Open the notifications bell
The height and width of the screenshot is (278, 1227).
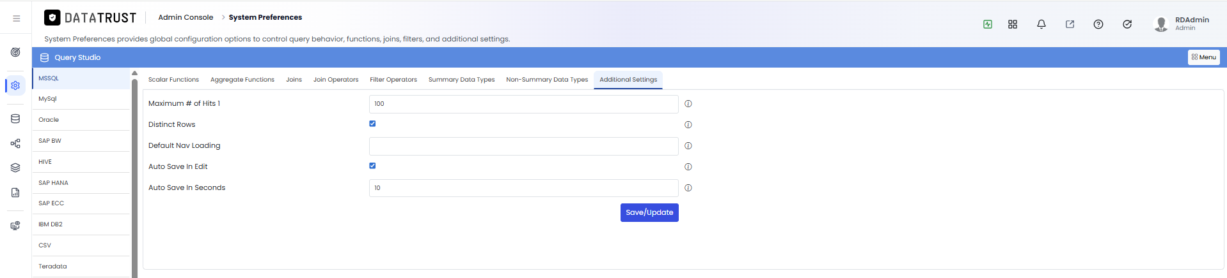[1041, 24]
